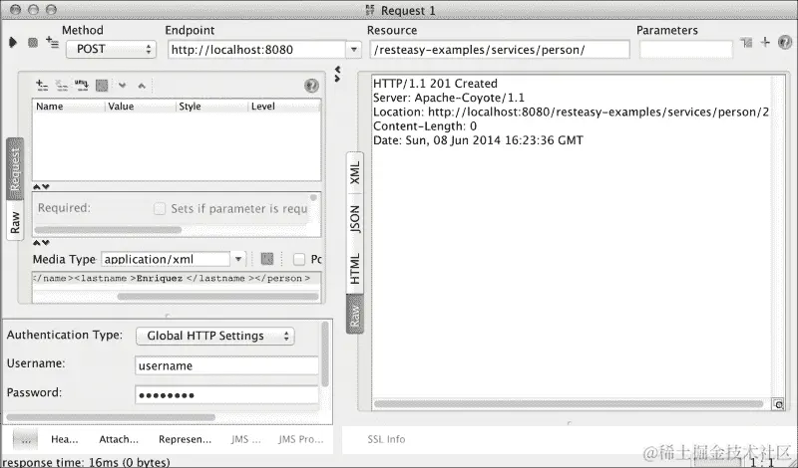Open the Authentication Type dropdown
This screenshot has width=798, height=468.
215,336
